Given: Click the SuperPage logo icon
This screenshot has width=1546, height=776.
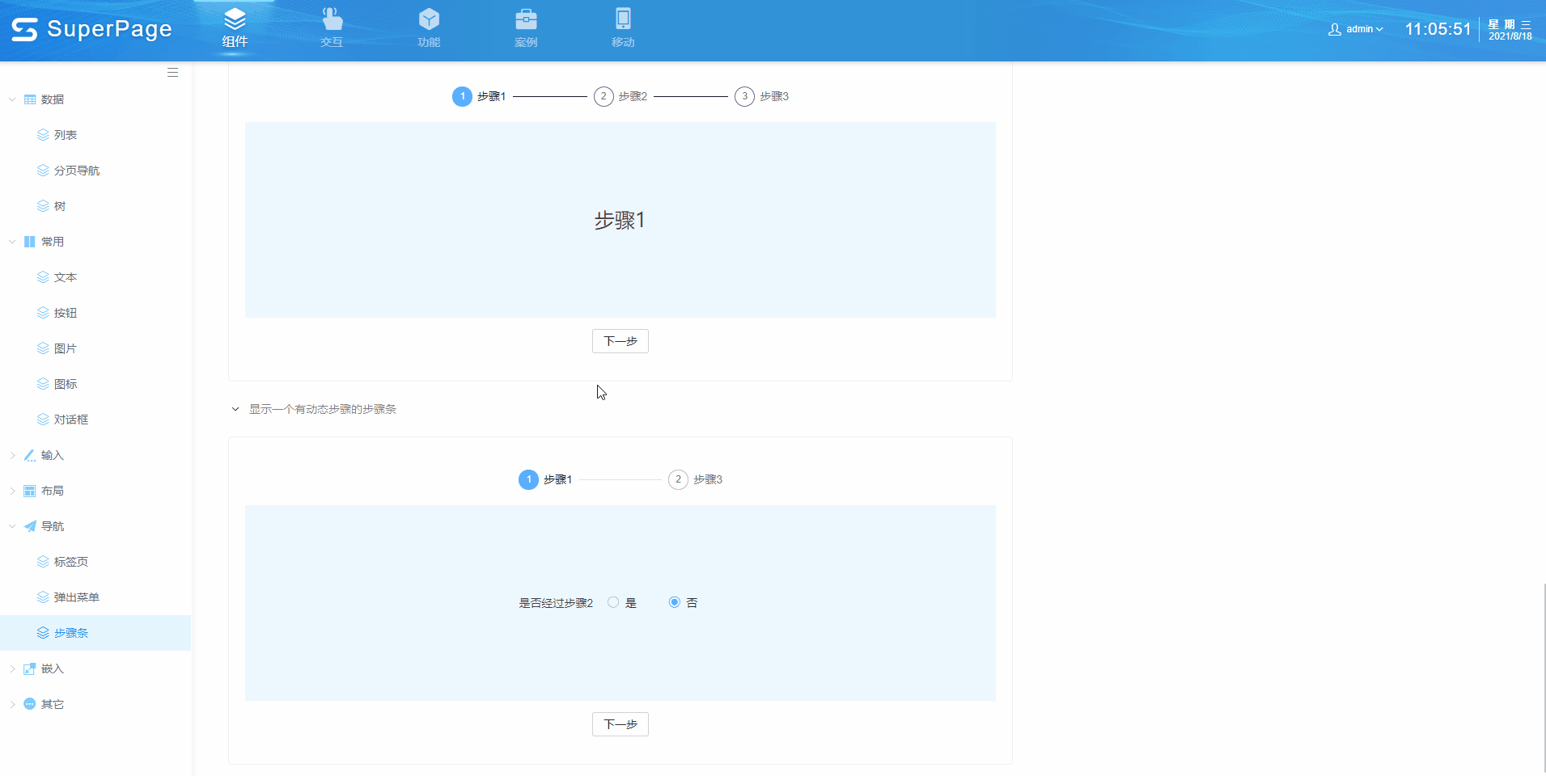Looking at the screenshot, I should click(x=24, y=28).
